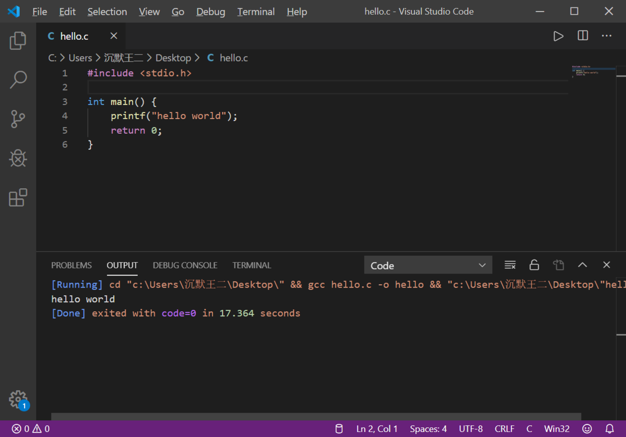Clear the output panel contents

510,265
